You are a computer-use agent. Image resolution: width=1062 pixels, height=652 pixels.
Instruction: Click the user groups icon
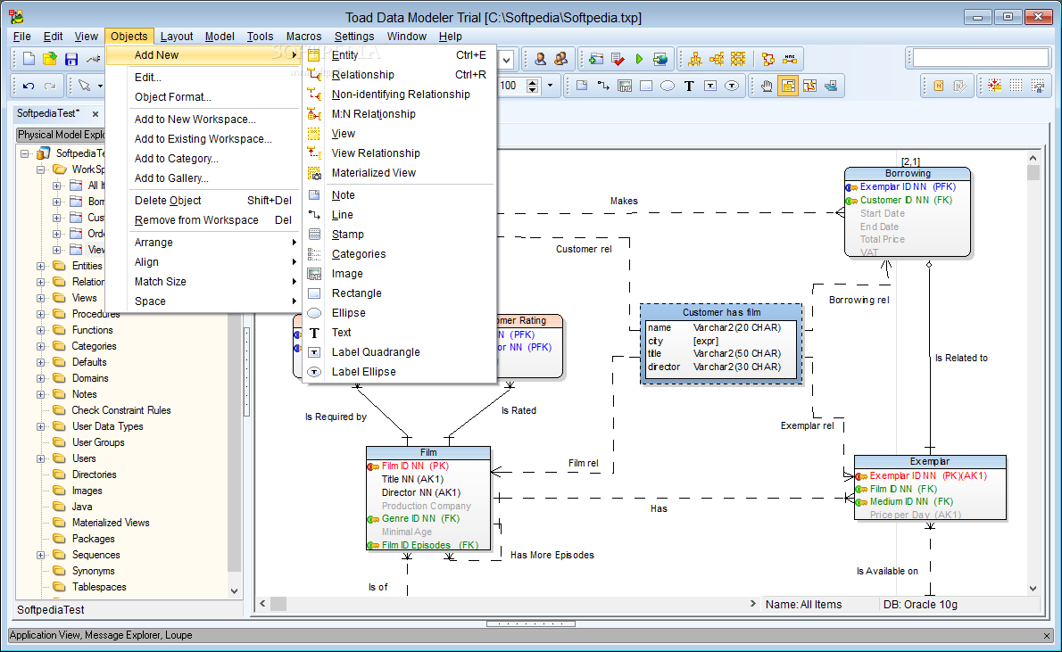coord(560,59)
